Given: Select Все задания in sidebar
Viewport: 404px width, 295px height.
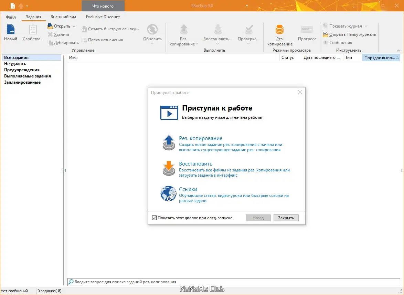Looking at the screenshot, I should point(31,57).
